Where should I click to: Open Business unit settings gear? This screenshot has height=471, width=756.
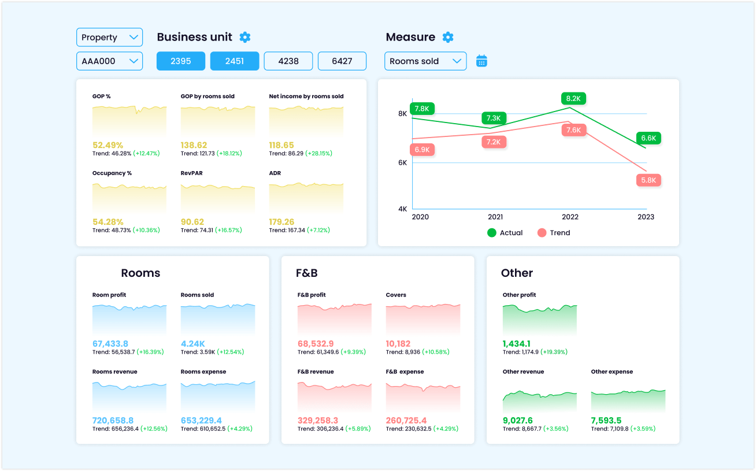(245, 37)
